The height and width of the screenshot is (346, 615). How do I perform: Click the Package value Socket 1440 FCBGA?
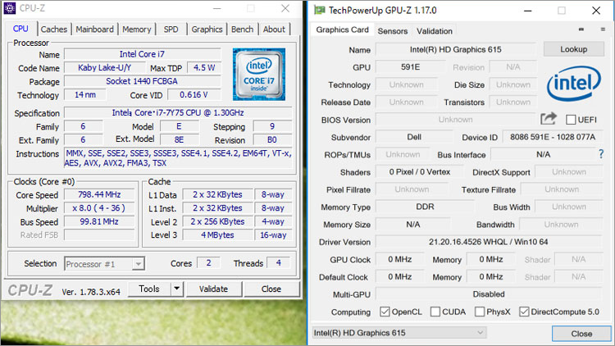click(142, 81)
